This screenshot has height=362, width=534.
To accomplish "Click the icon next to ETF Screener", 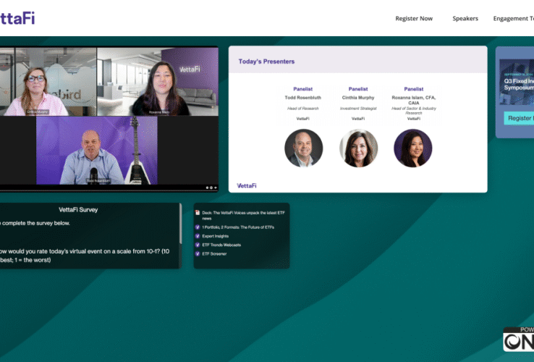I will [x=198, y=253].
